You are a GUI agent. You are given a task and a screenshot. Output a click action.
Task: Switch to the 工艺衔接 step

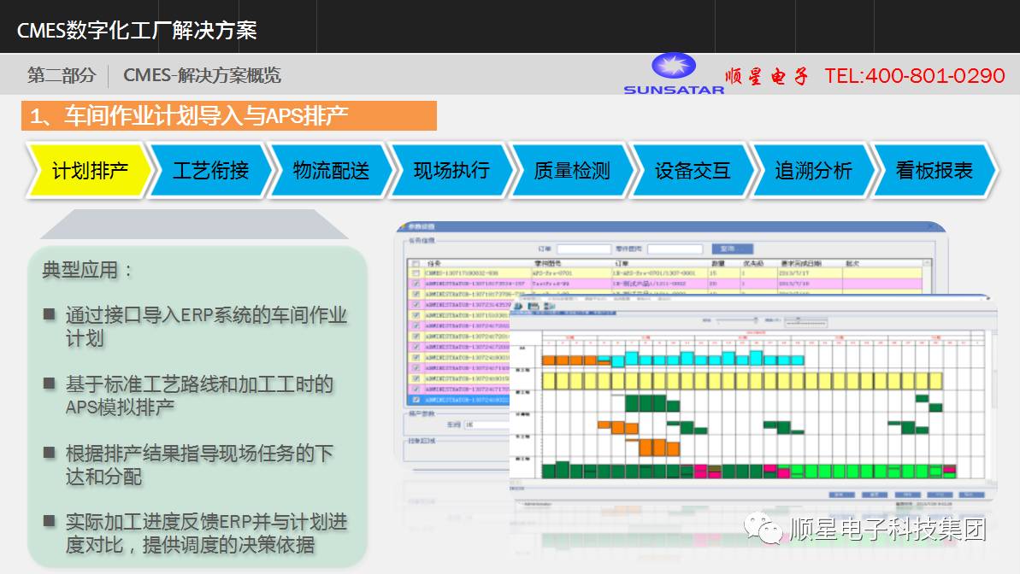(209, 171)
